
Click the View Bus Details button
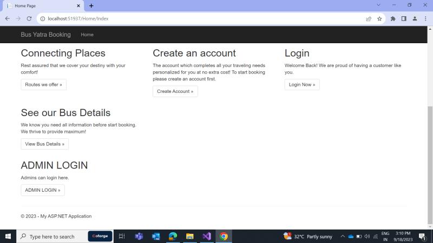45,144
